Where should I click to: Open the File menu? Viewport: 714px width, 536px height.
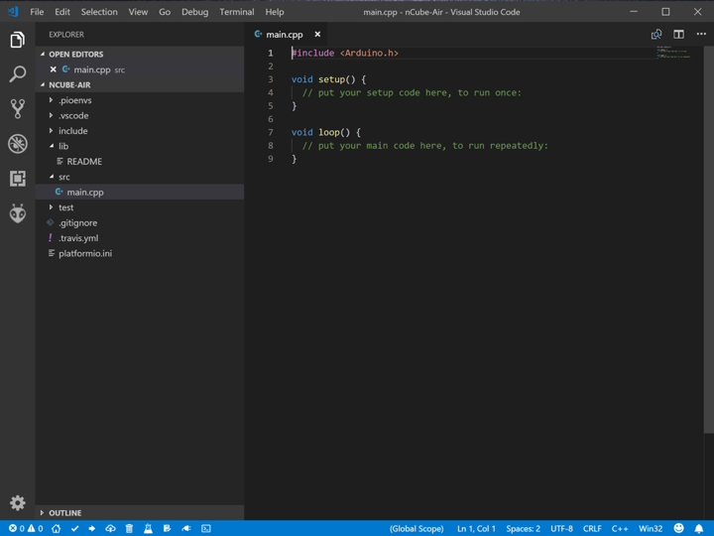coord(37,12)
